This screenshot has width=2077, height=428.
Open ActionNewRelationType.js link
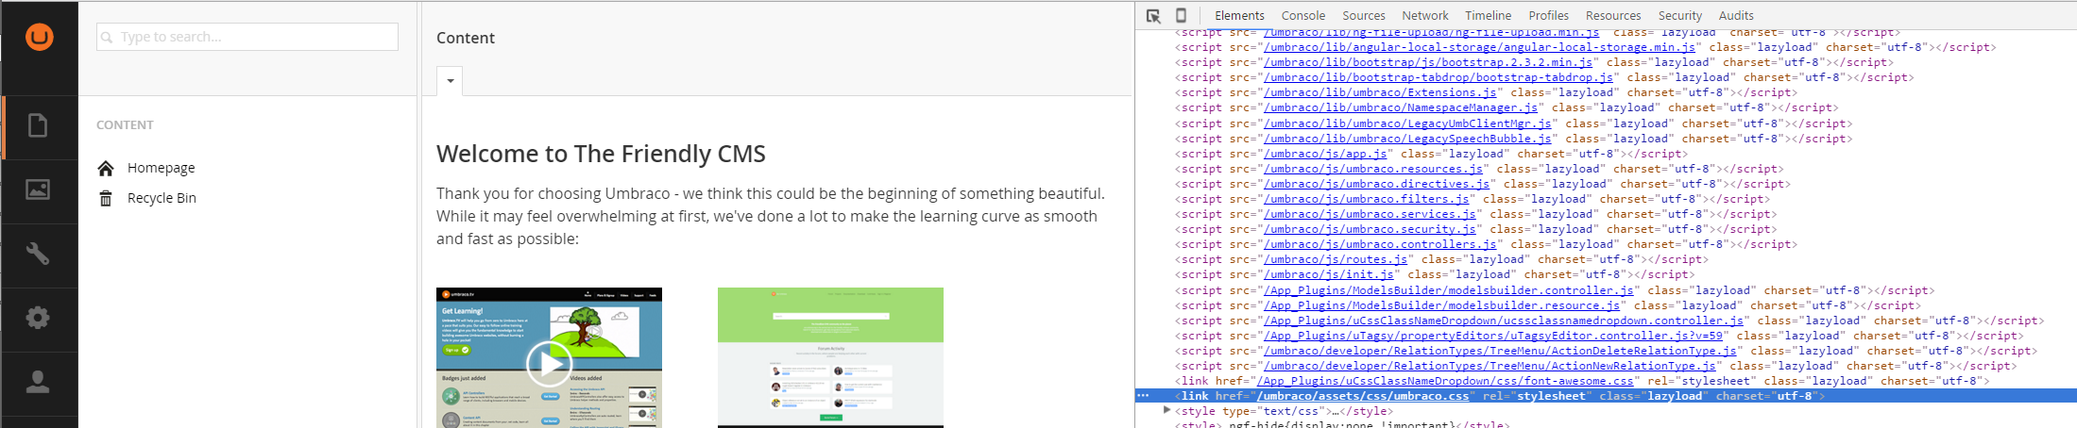[x=1490, y=366]
